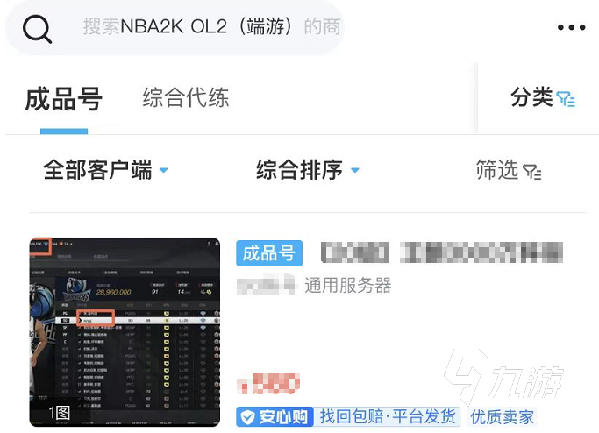Click the 优质卖家 seller tag
This screenshot has width=599, height=433.
pyautogui.click(x=502, y=417)
